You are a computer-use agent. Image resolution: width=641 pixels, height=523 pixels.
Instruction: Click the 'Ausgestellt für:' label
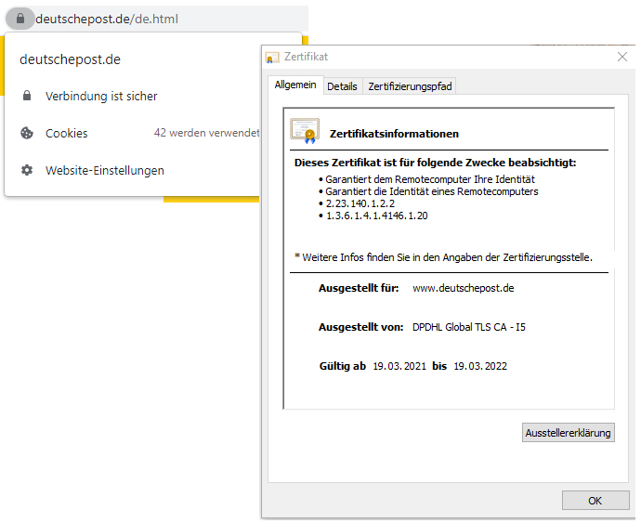click(x=359, y=288)
